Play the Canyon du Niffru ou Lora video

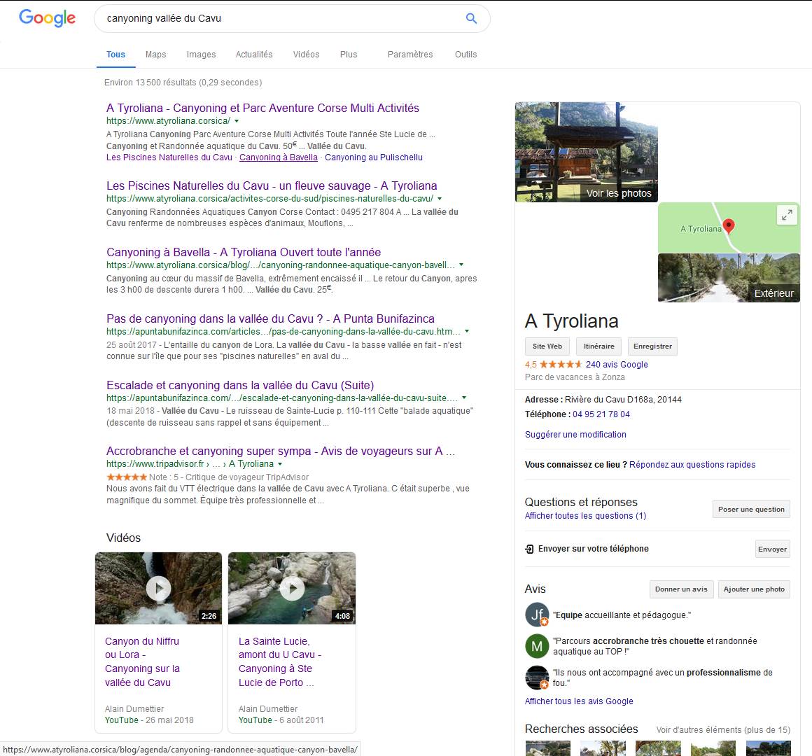point(158,588)
